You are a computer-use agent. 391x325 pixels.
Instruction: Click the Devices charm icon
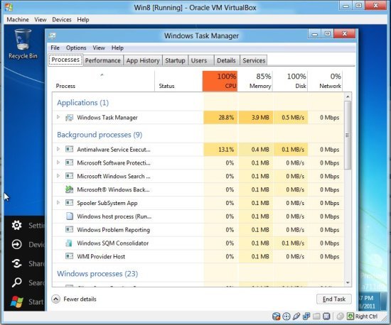[x=17, y=244]
